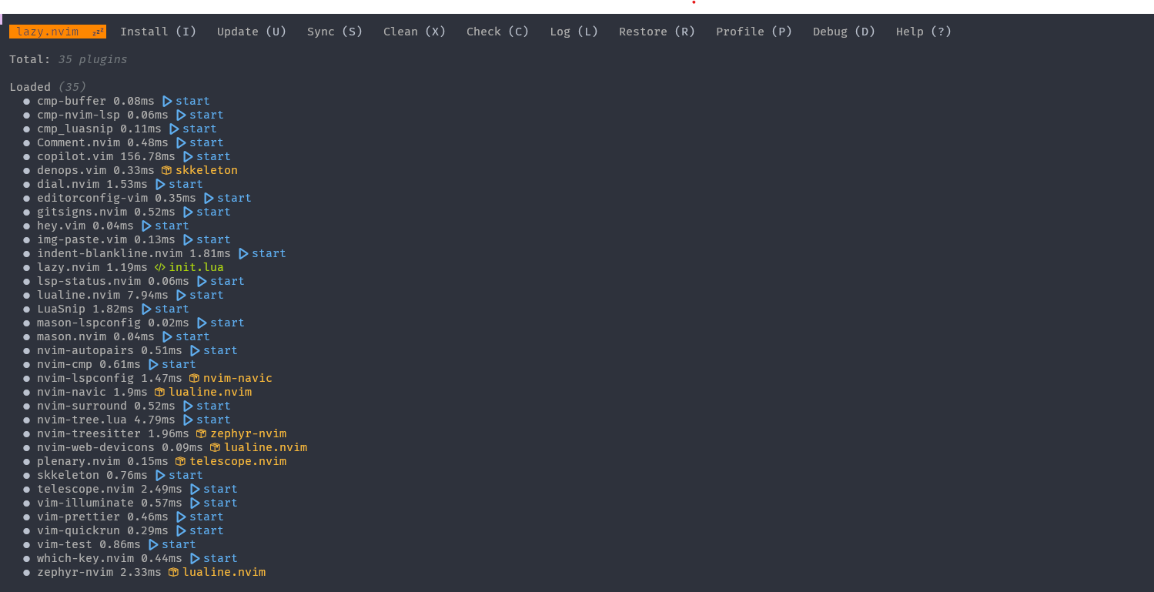Click the start play icon for copilot.vim
Screen dimensions: 1154x592
(188, 156)
